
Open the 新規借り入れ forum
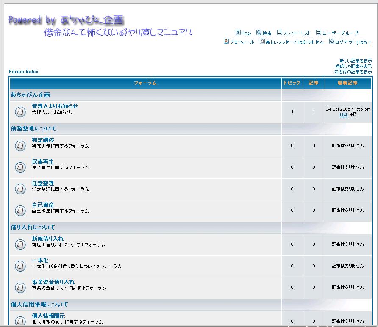(x=47, y=238)
